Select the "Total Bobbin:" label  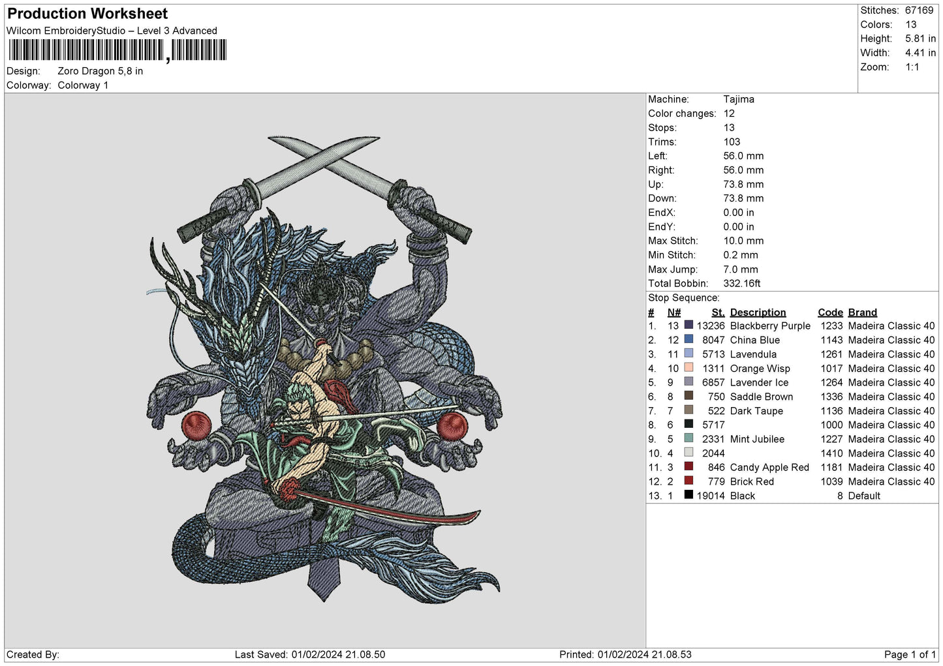(678, 284)
